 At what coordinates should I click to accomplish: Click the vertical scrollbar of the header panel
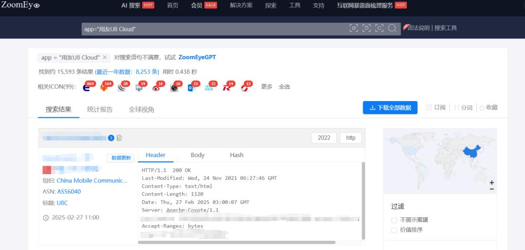(363, 200)
